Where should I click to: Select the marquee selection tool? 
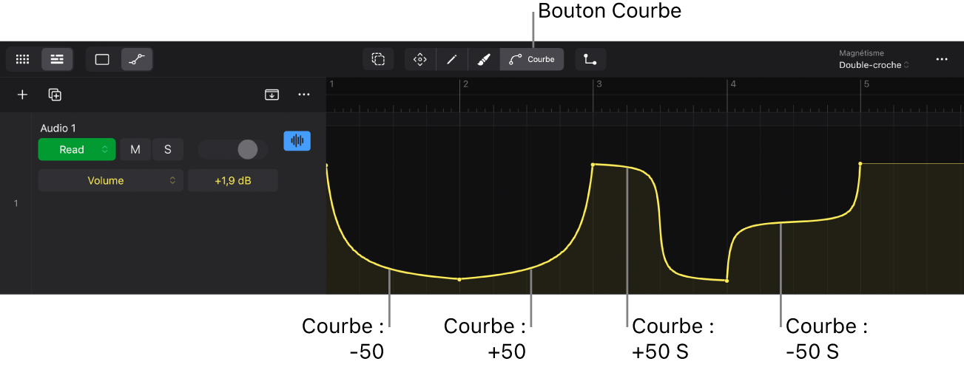378,59
